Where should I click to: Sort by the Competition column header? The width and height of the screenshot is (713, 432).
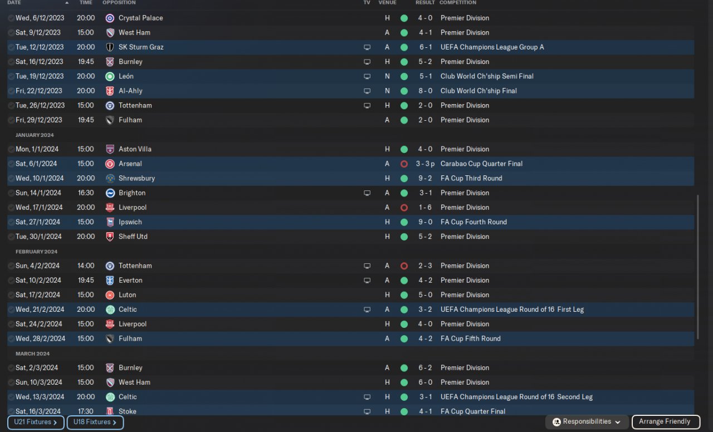coord(458,3)
